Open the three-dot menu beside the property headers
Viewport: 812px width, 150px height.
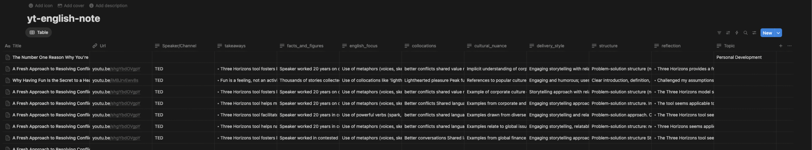pos(789,46)
